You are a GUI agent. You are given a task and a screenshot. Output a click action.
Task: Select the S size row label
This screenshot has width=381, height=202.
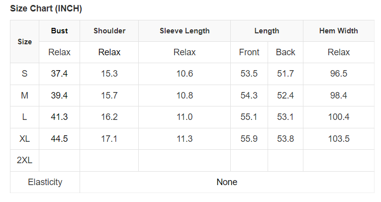pyautogui.click(x=25, y=74)
